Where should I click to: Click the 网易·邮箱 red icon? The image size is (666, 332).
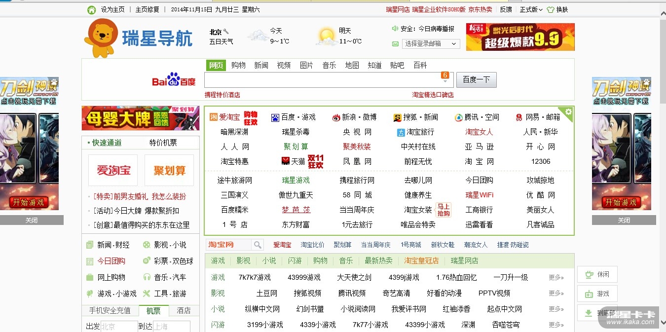[x=519, y=117]
